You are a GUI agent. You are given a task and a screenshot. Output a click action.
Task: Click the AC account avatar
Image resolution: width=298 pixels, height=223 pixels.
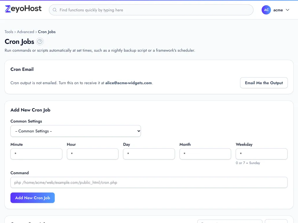tap(266, 10)
